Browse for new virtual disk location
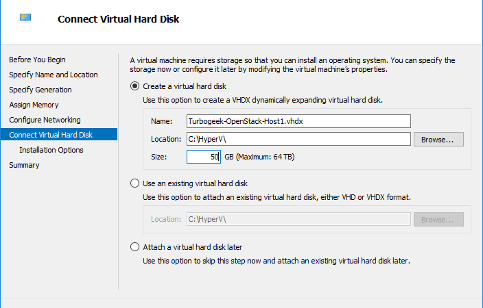Screen dimensions: 483x308 point(438,139)
